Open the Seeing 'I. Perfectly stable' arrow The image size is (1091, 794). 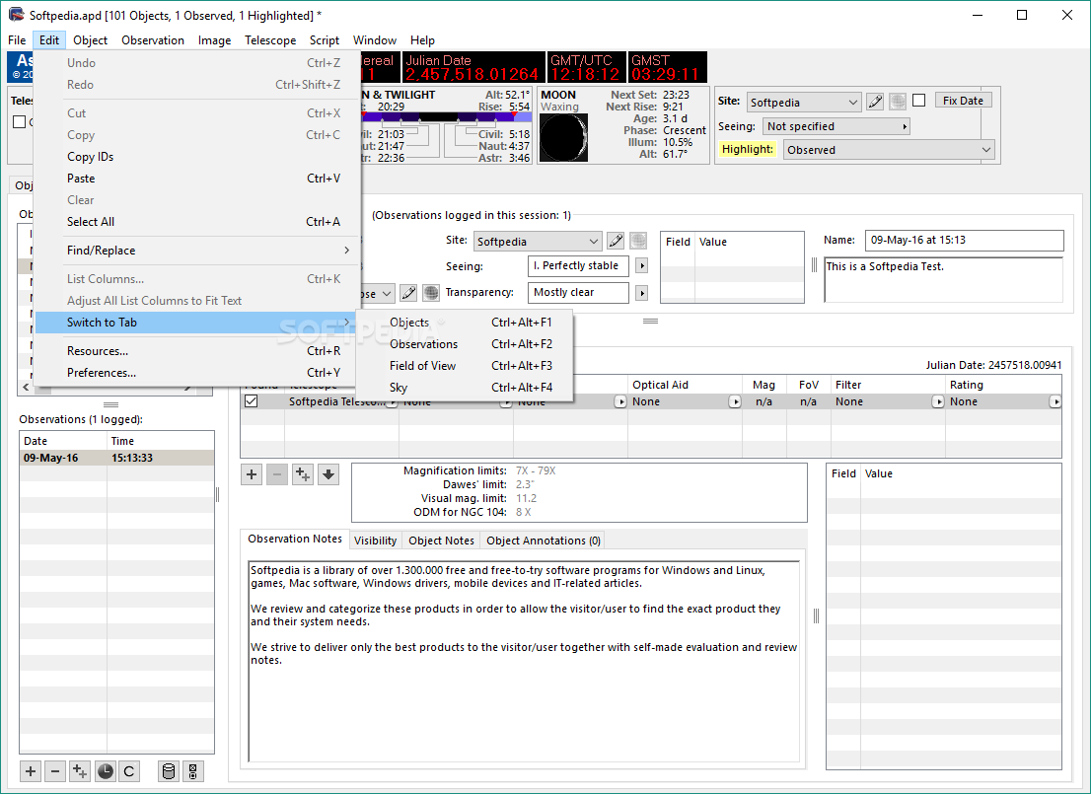(641, 266)
